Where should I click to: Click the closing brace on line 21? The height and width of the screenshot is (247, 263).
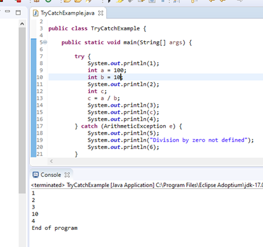[x=76, y=154]
